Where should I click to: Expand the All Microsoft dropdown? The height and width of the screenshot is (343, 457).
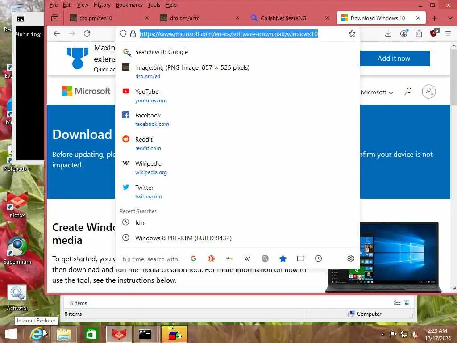[377, 92]
